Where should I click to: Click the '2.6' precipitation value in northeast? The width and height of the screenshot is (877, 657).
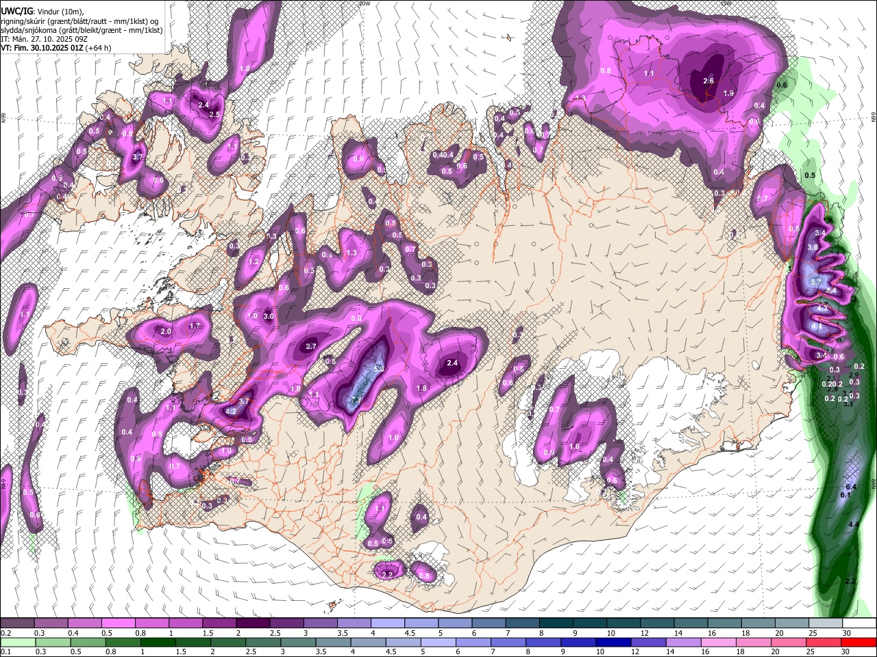click(708, 81)
